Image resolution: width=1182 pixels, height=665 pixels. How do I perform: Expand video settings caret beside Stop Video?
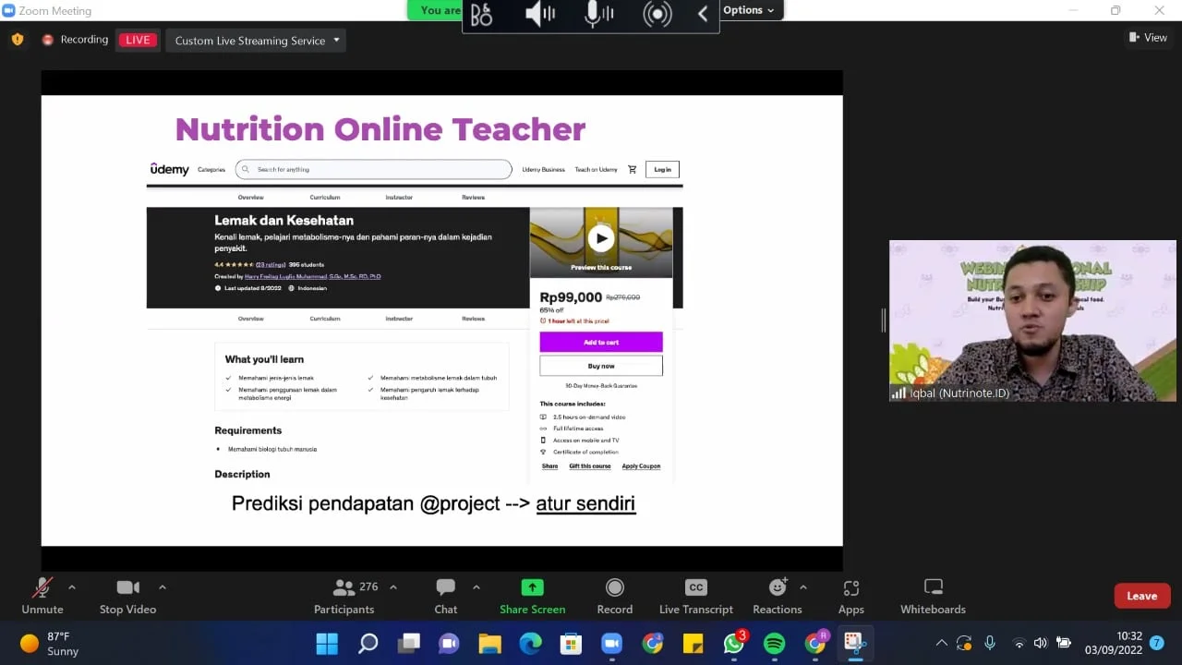pos(163,587)
